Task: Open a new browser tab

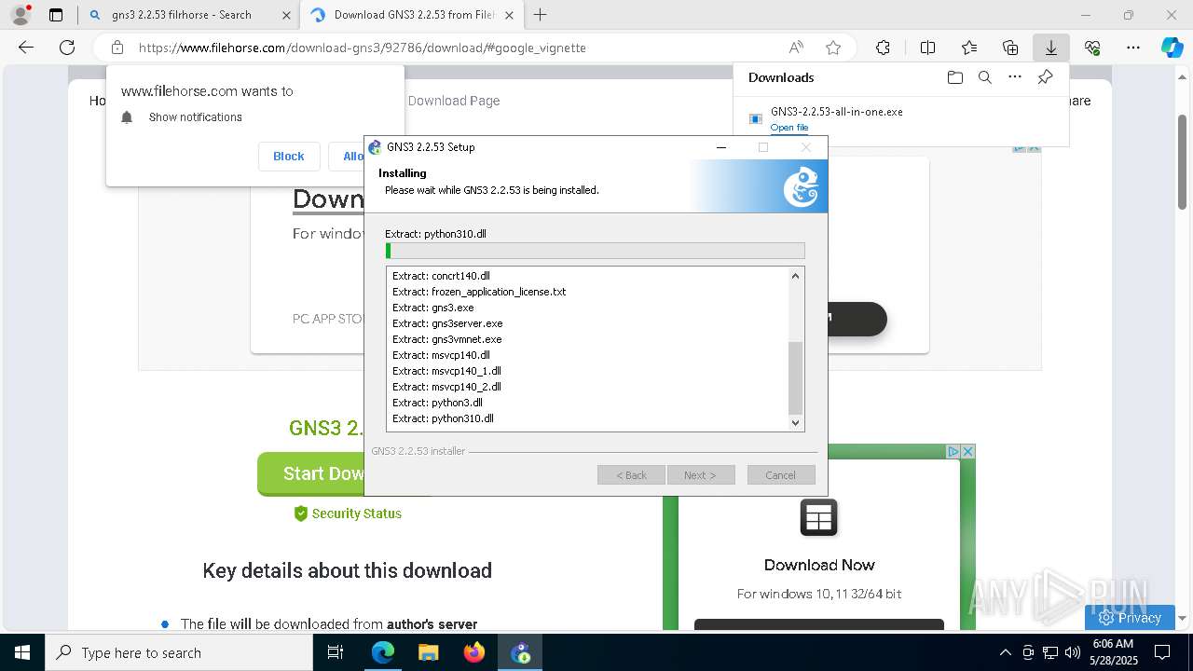Action: tap(540, 15)
